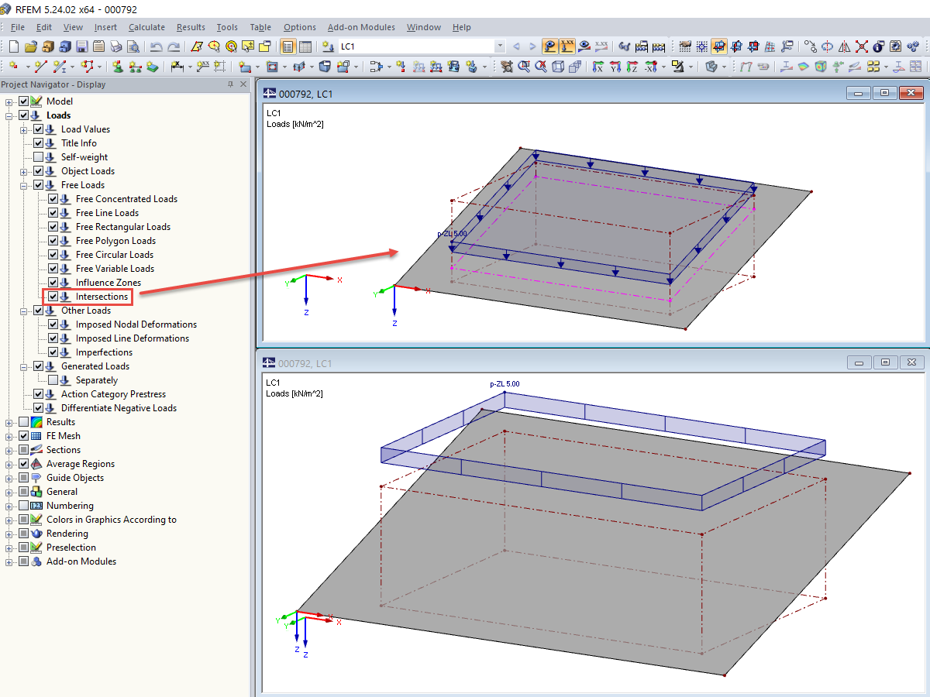This screenshot has width=930, height=697.
Task: Click the New Line tool icon
Action: point(40,67)
